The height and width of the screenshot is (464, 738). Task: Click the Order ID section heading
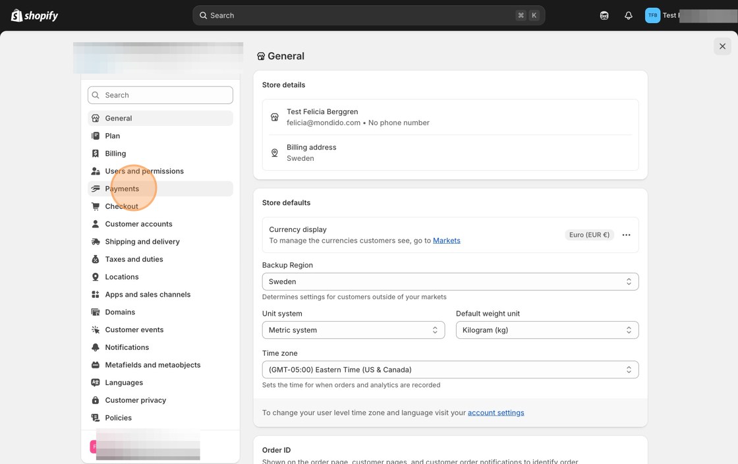coord(276,450)
